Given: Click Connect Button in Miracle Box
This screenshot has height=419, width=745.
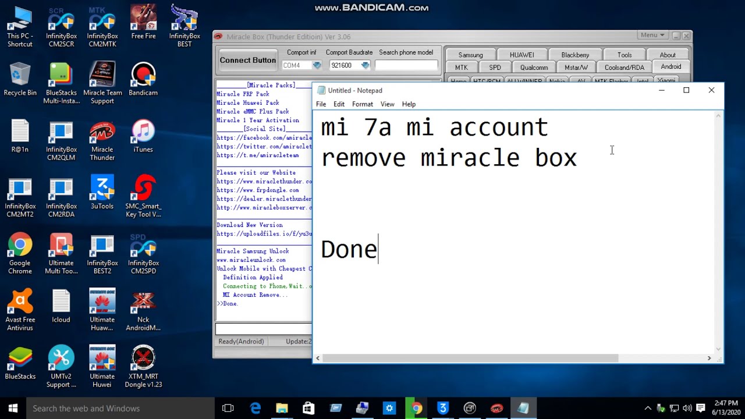Looking at the screenshot, I should (248, 61).
